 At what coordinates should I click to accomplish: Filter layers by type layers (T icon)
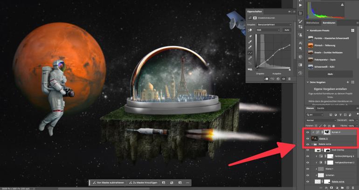point(340,115)
